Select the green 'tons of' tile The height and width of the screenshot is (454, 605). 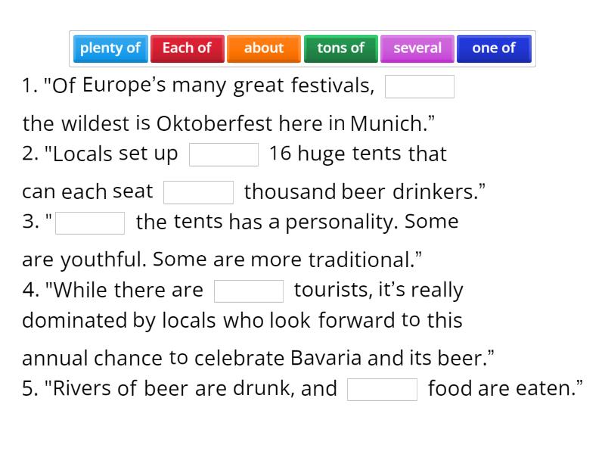[x=340, y=48]
